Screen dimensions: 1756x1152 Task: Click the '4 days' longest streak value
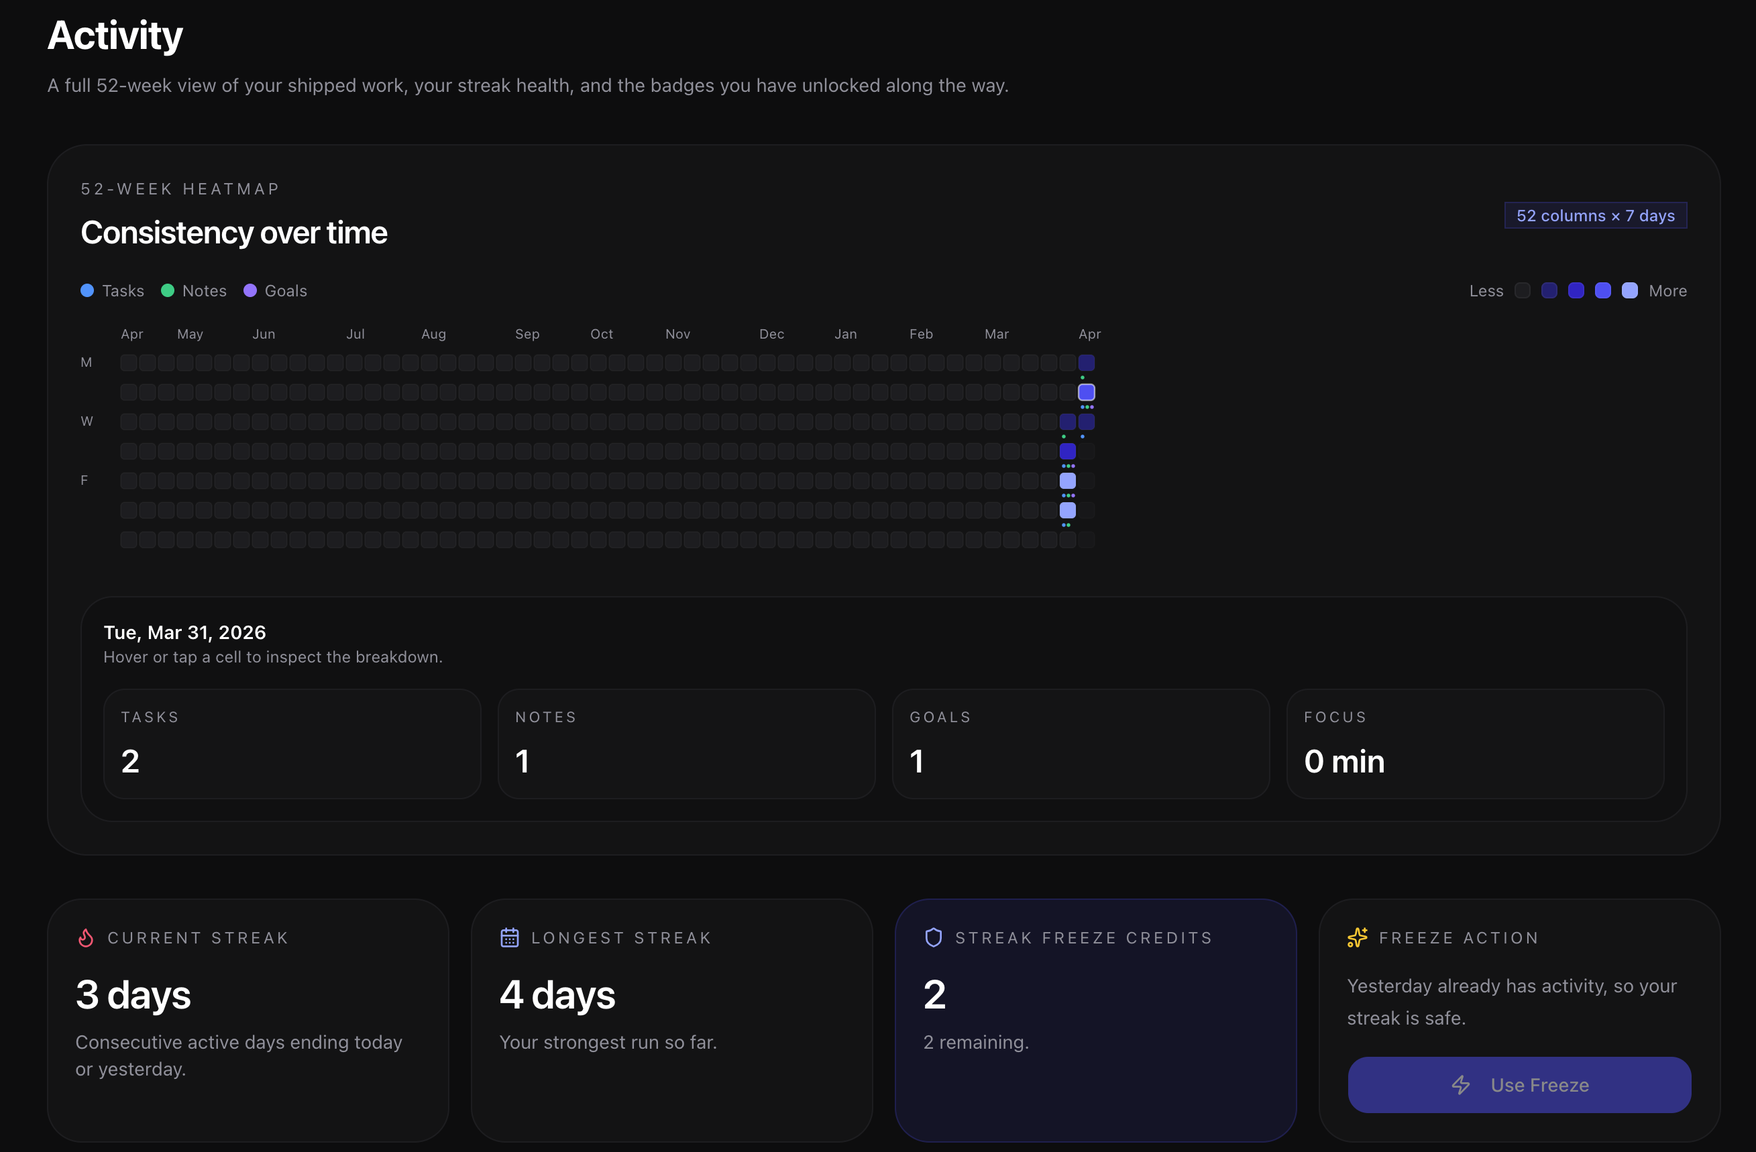coord(557,994)
